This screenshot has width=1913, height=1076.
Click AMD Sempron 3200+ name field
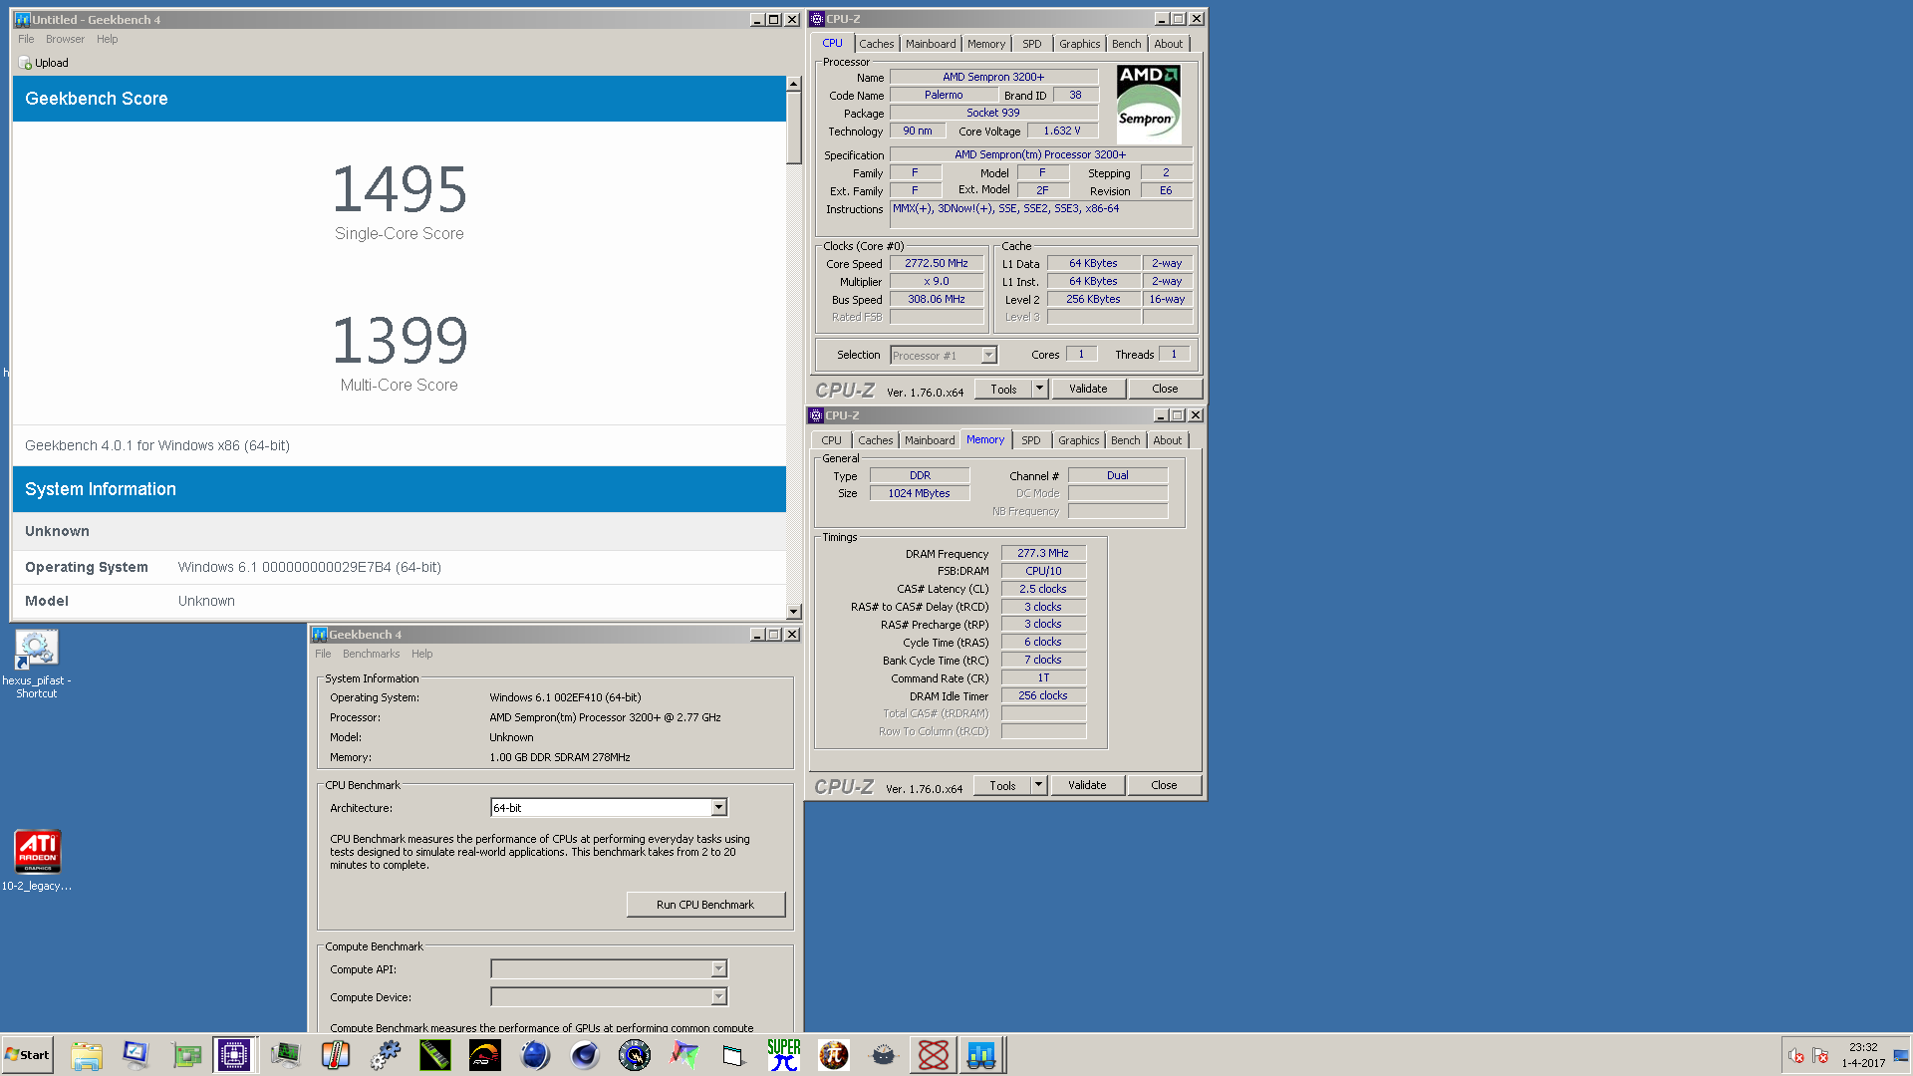(x=993, y=77)
